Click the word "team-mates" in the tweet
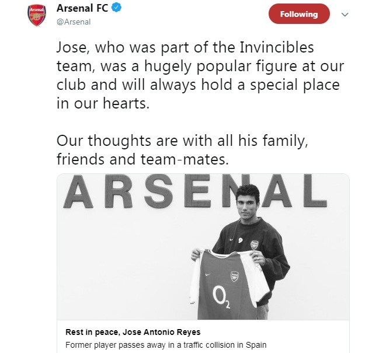 click(x=193, y=158)
